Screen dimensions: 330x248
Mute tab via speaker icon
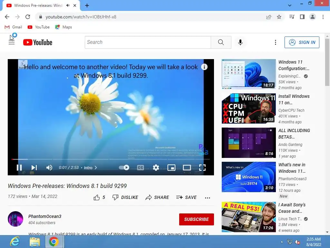(68, 5)
